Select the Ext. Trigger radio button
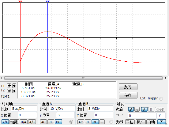 pos(161,99)
